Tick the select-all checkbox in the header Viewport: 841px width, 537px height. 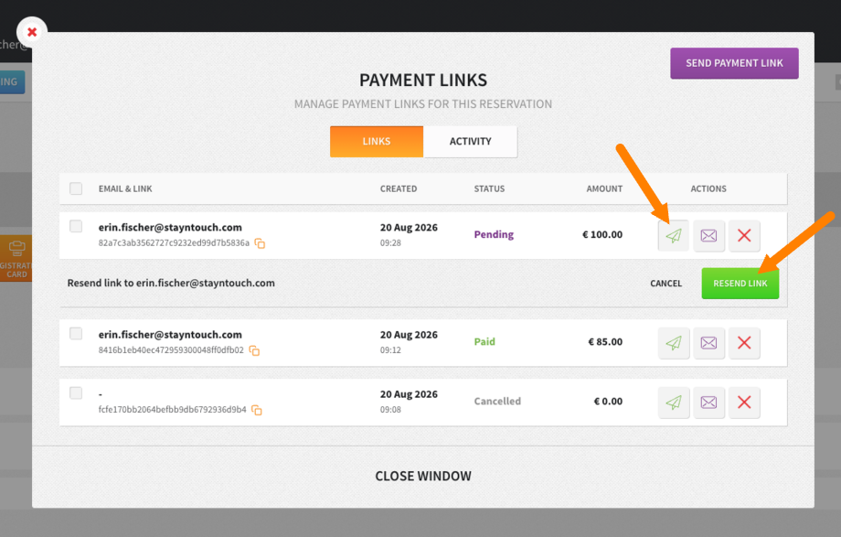click(x=76, y=188)
